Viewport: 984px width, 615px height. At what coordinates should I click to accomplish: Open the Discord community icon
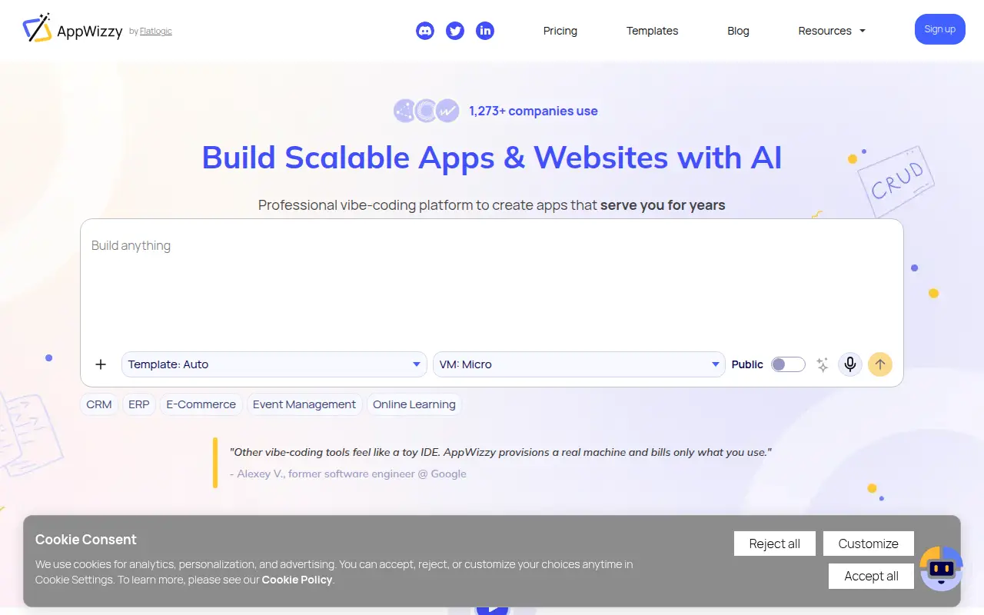(425, 31)
